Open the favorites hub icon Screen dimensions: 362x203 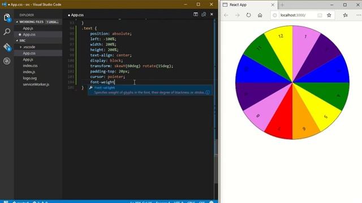click(345, 15)
